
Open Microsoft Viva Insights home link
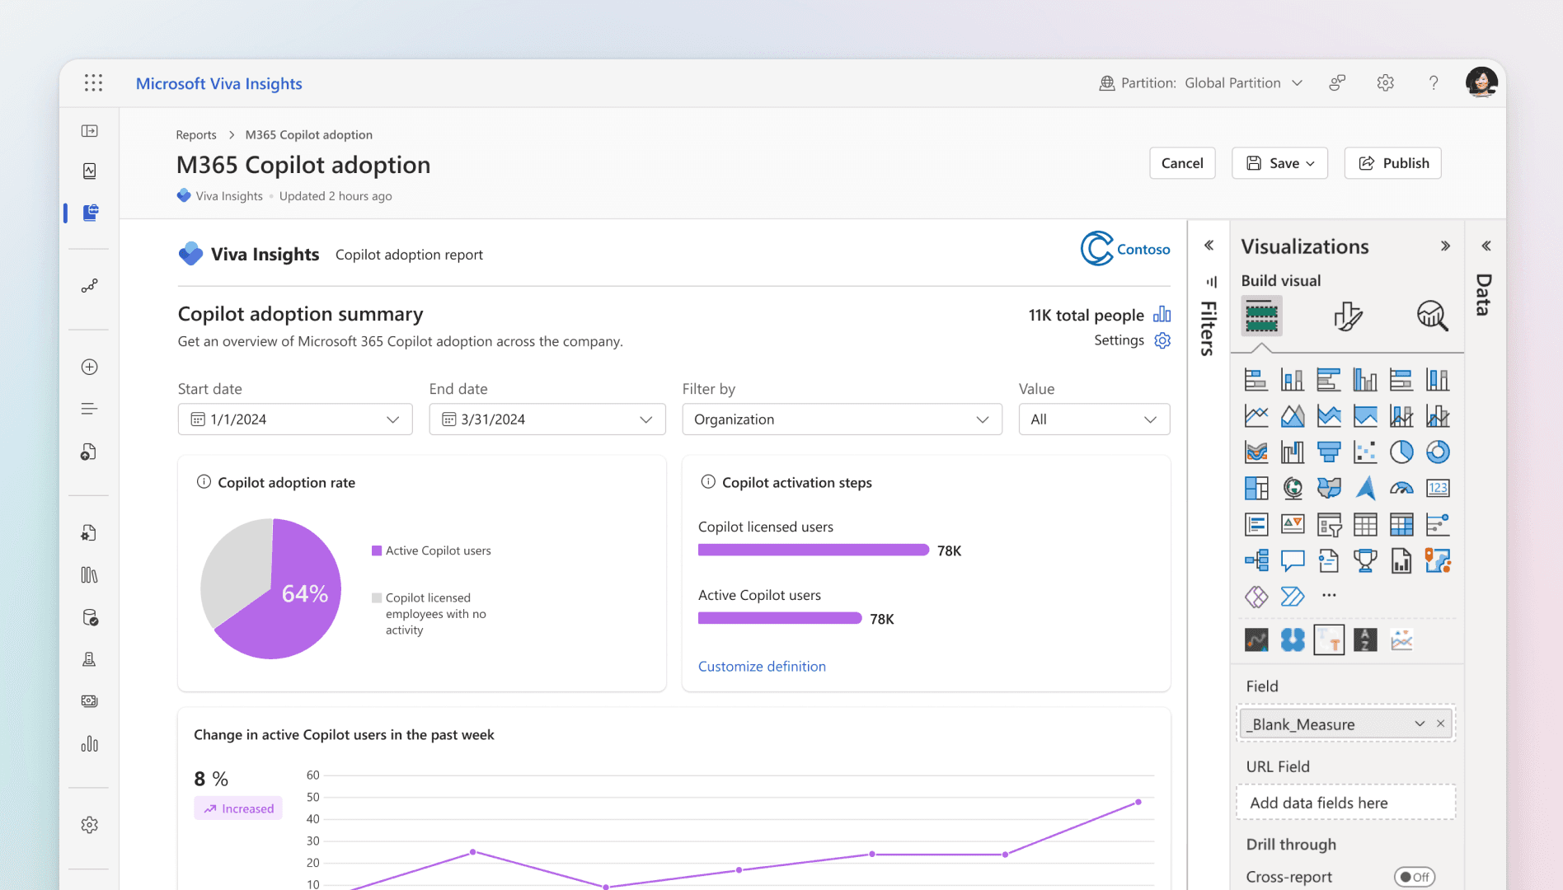click(x=218, y=83)
